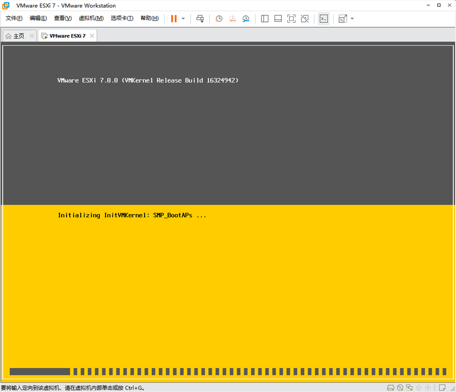Open the 文件(F) menu
This screenshot has width=456, height=392.
(14, 18)
